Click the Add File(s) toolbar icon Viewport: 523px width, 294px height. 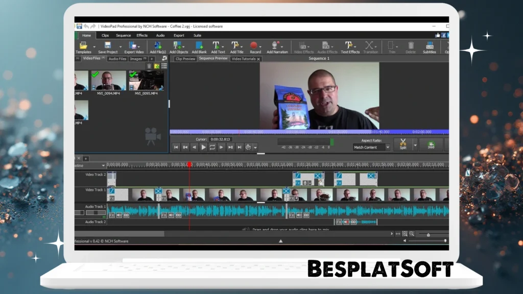(x=157, y=47)
